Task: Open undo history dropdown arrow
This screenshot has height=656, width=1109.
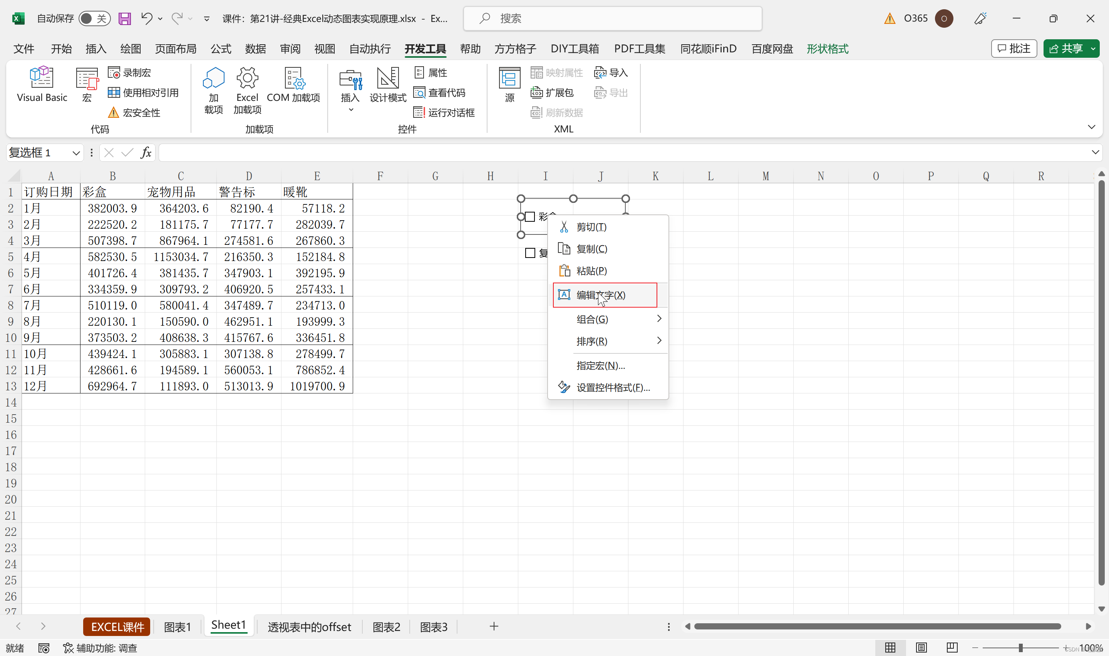Action: point(161,18)
